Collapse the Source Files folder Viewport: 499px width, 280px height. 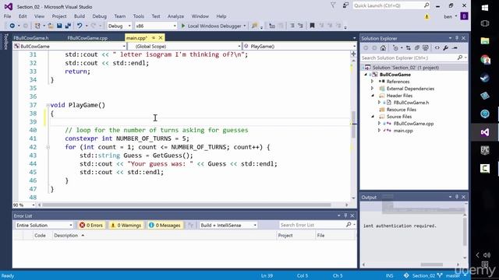[x=373, y=116]
